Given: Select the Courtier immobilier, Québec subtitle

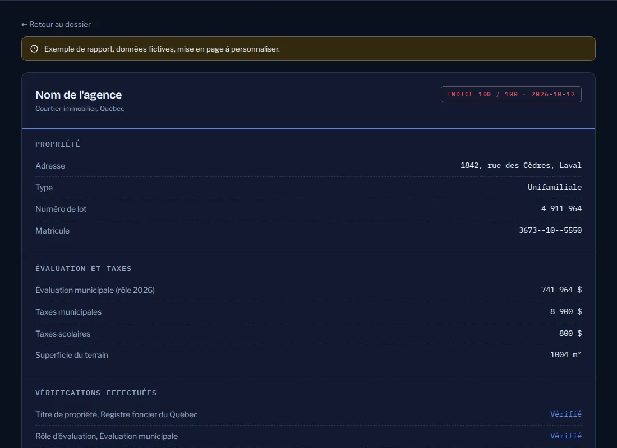Looking at the screenshot, I should 80,109.
